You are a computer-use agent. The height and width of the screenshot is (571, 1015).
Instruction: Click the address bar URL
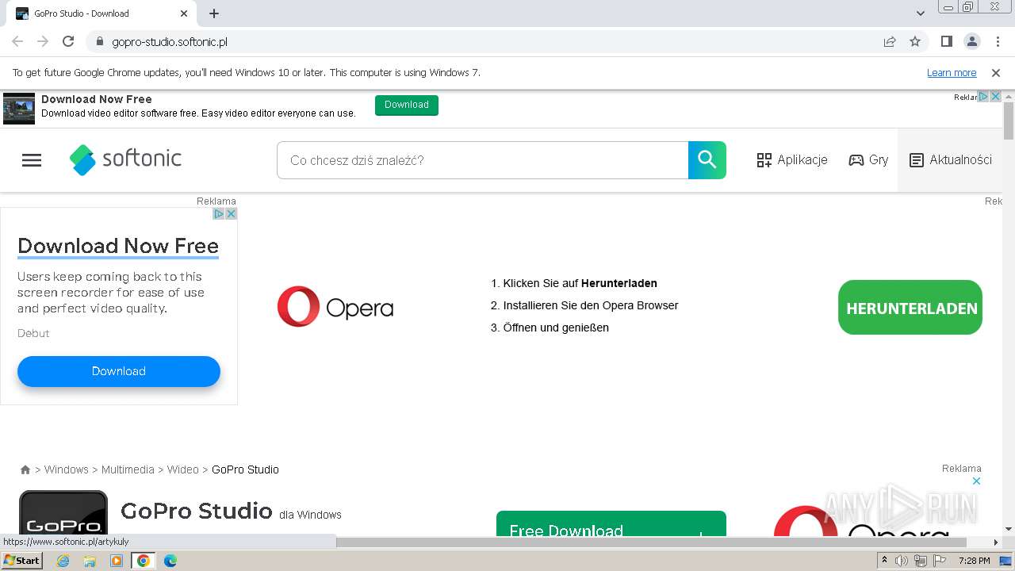(170, 42)
